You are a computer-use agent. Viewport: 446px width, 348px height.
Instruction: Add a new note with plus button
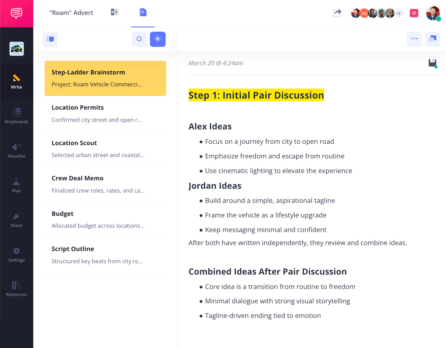point(158,39)
